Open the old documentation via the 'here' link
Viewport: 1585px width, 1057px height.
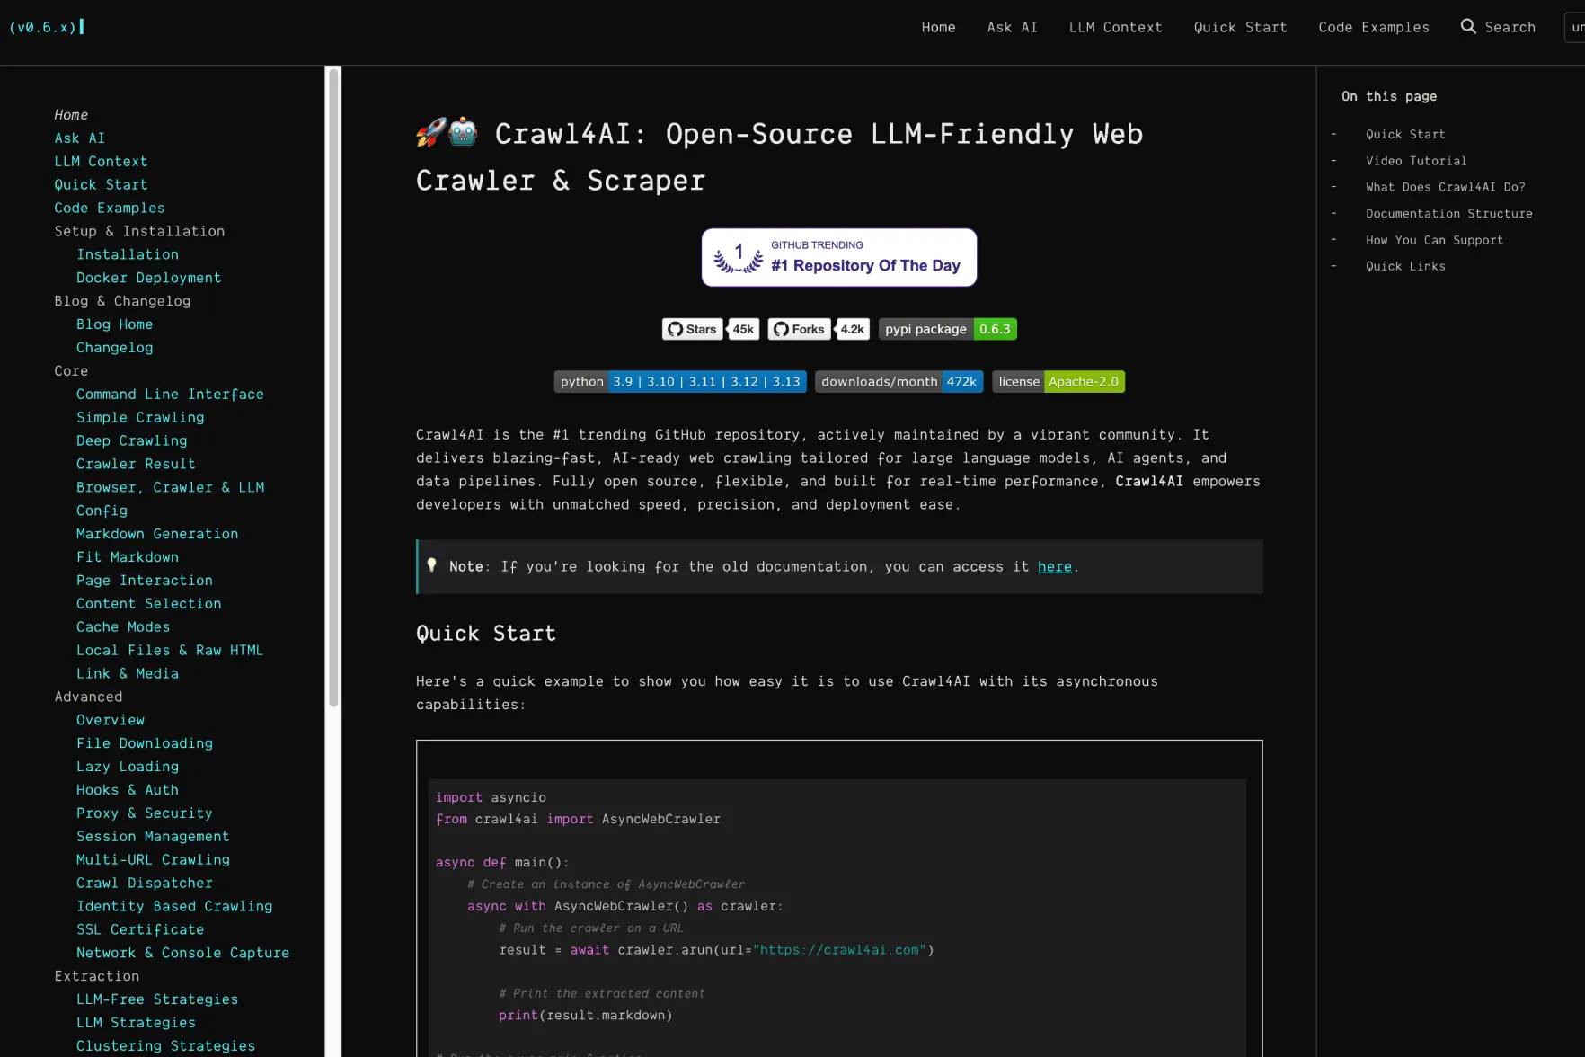1054,566
